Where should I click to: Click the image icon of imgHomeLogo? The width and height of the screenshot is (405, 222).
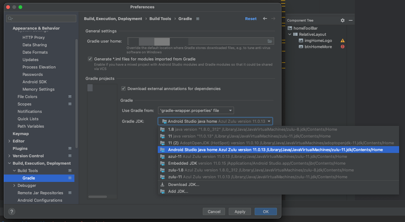click(x=301, y=41)
